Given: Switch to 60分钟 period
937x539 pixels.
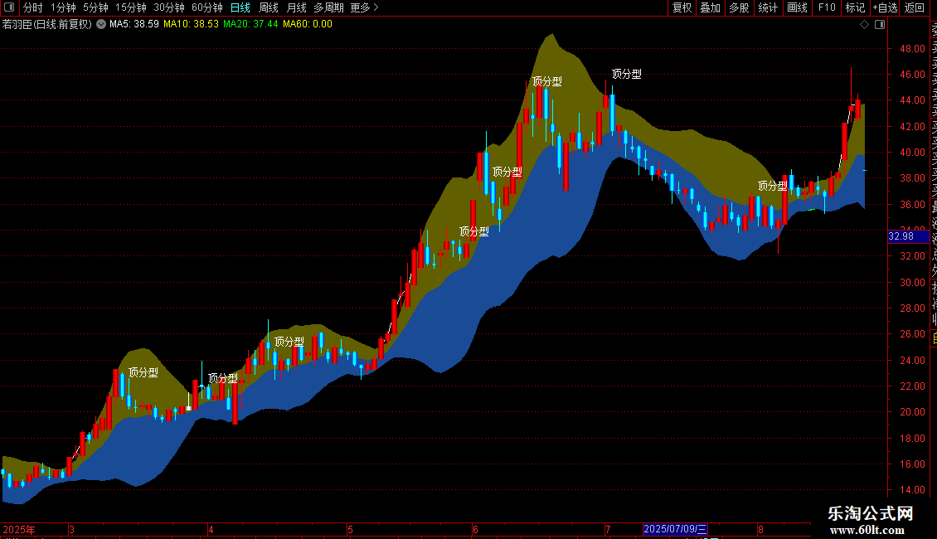Looking at the screenshot, I should (207, 7).
